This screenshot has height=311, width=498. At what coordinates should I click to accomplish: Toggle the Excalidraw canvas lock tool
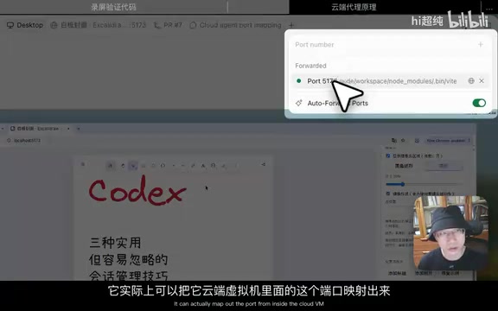pyautogui.click(x=110, y=165)
